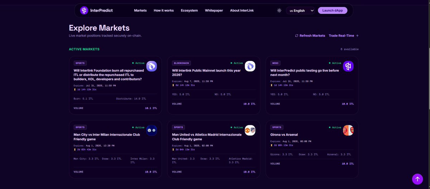The image size is (430, 189).
Task: Click the WEB3 category tag
Action: [x=276, y=63]
